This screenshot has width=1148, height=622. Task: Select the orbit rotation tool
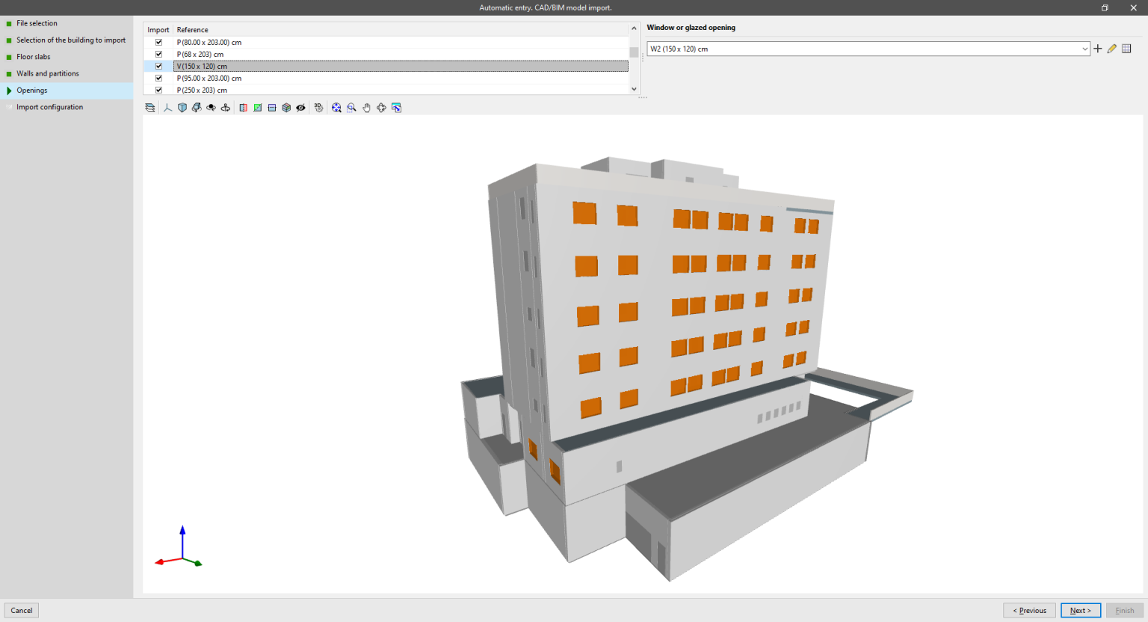[212, 107]
